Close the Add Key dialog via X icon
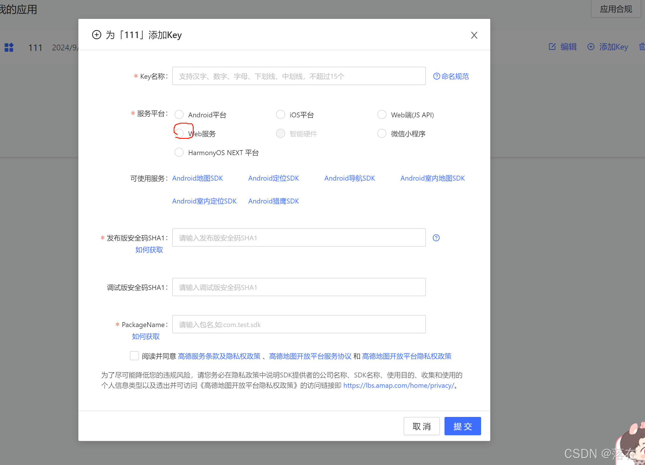The image size is (645, 465). 474,35
